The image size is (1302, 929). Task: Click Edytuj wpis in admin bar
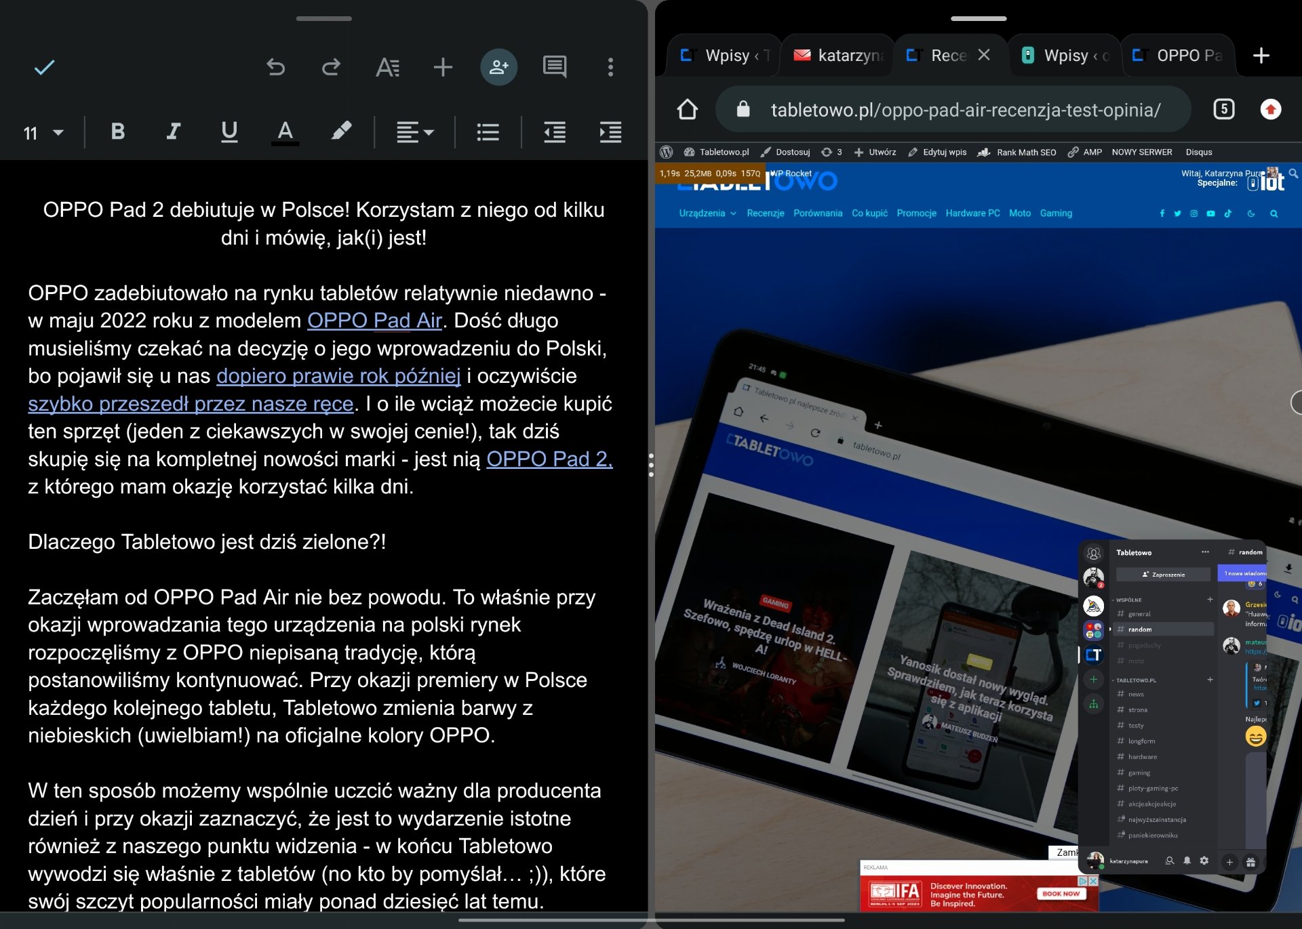[x=937, y=152]
